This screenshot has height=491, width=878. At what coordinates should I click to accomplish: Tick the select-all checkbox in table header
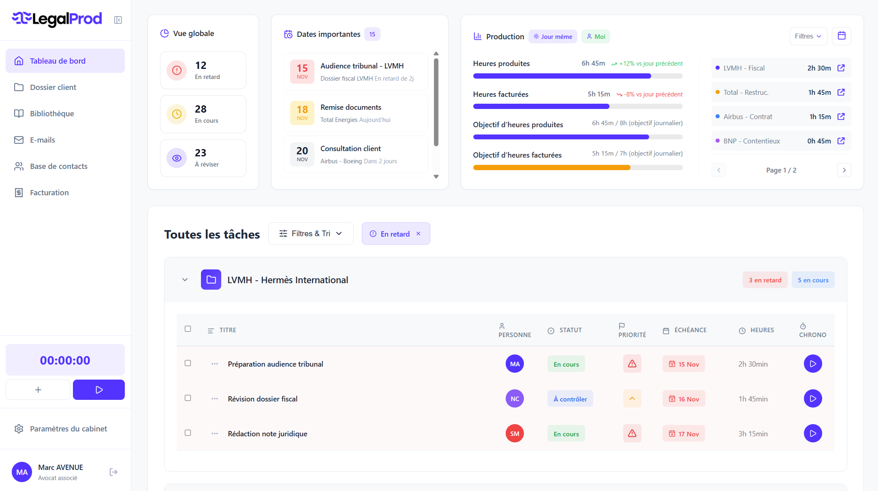[188, 329]
